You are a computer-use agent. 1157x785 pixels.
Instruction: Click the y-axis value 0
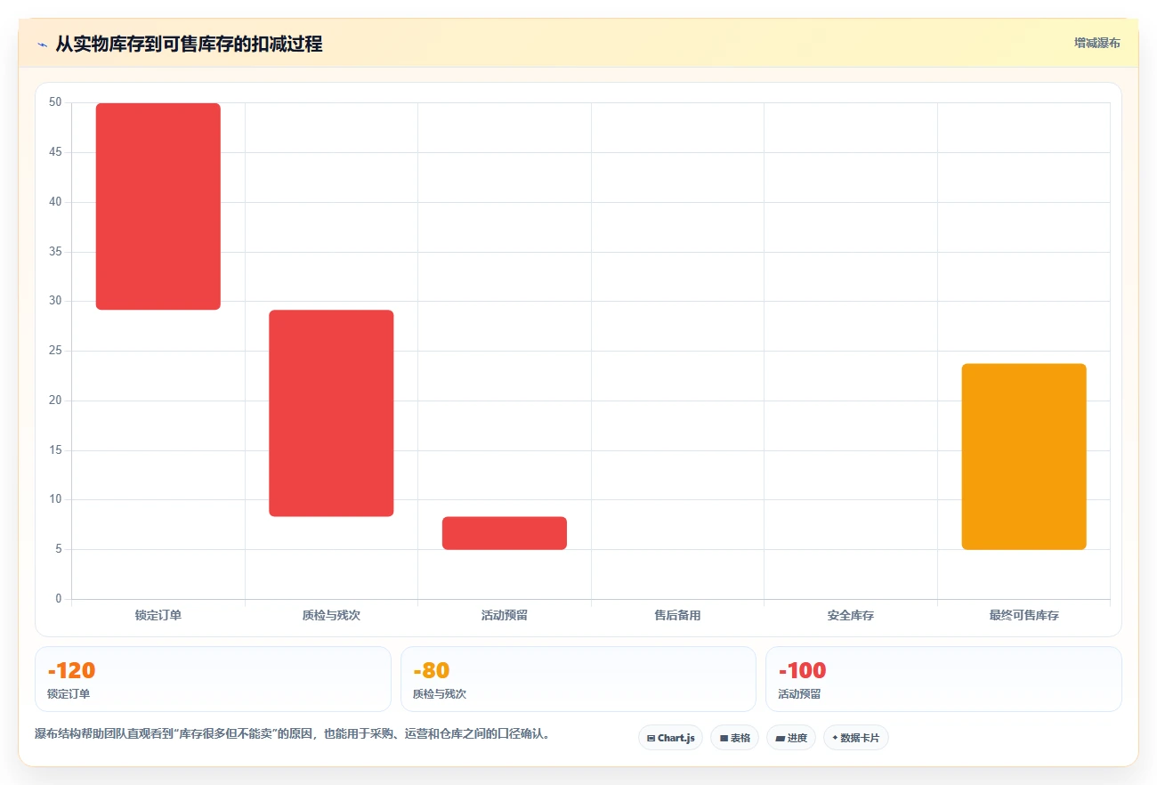pos(59,599)
